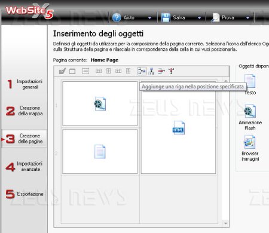269x233 pixels.
Task: Click the red remove column toolbar icon
Action: click(x=171, y=71)
